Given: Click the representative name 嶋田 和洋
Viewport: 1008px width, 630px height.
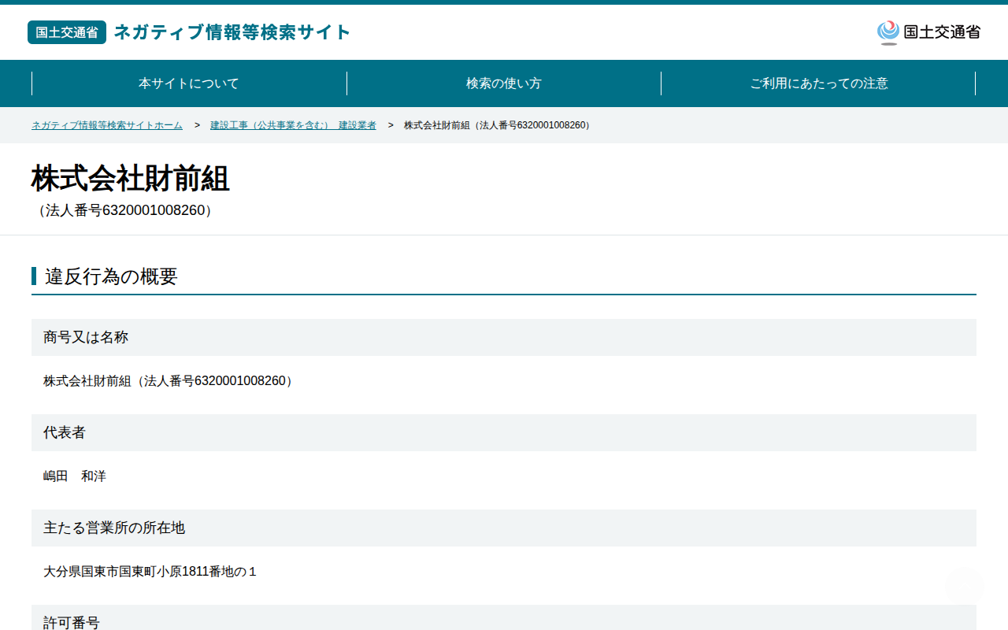Looking at the screenshot, I should (x=75, y=476).
